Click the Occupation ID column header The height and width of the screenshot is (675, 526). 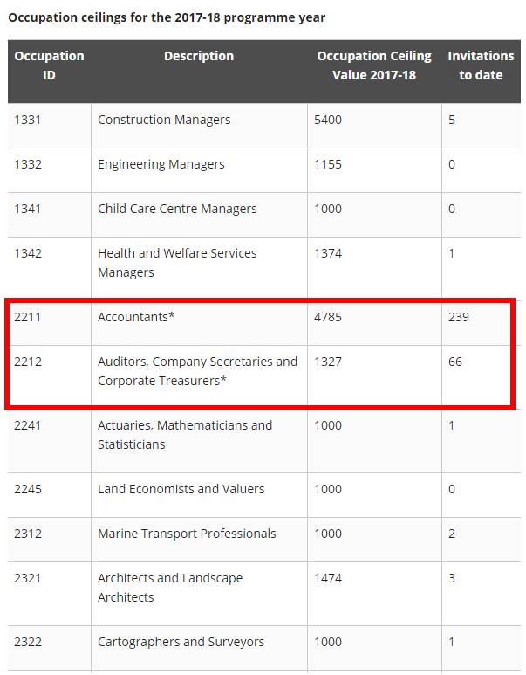point(49,65)
